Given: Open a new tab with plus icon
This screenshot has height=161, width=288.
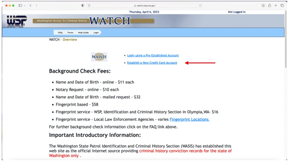Looking at the screenshot, I should 276,6.
